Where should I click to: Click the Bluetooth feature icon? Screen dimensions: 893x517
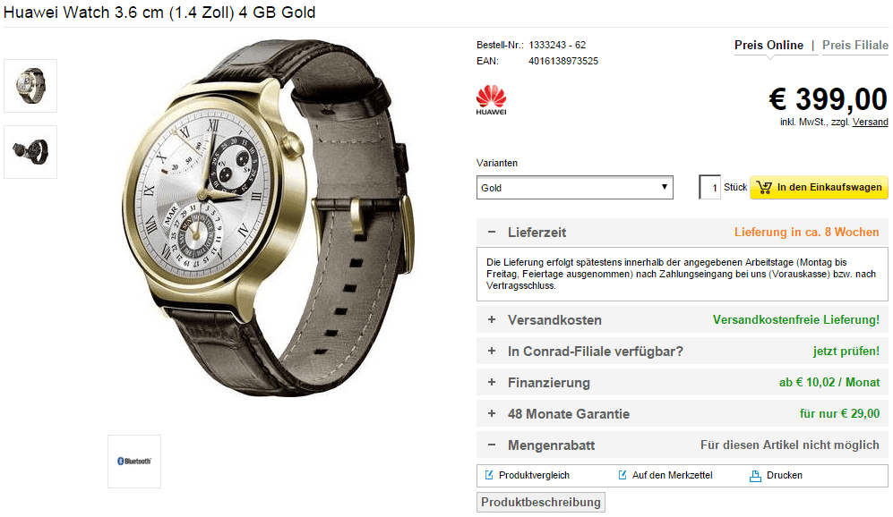click(x=134, y=462)
